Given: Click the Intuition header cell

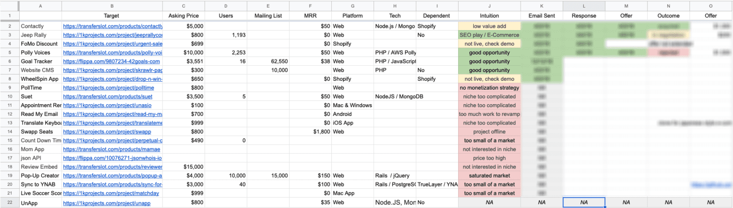Looking at the screenshot, I should [x=489, y=15].
